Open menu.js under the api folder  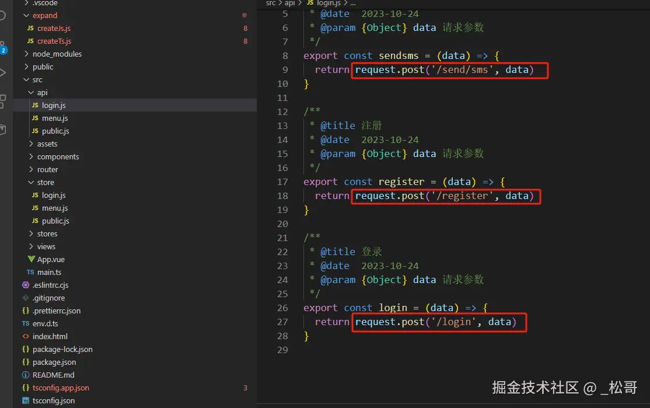coord(55,118)
